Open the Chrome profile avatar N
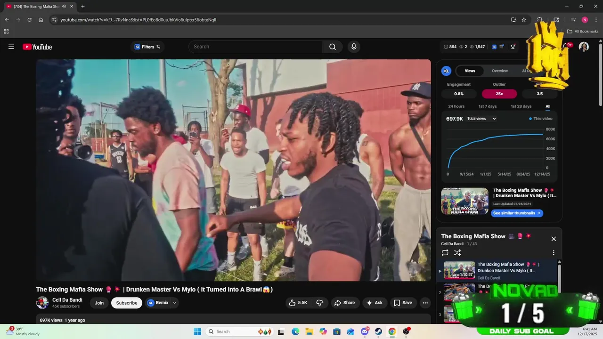 tap(585, 20)
